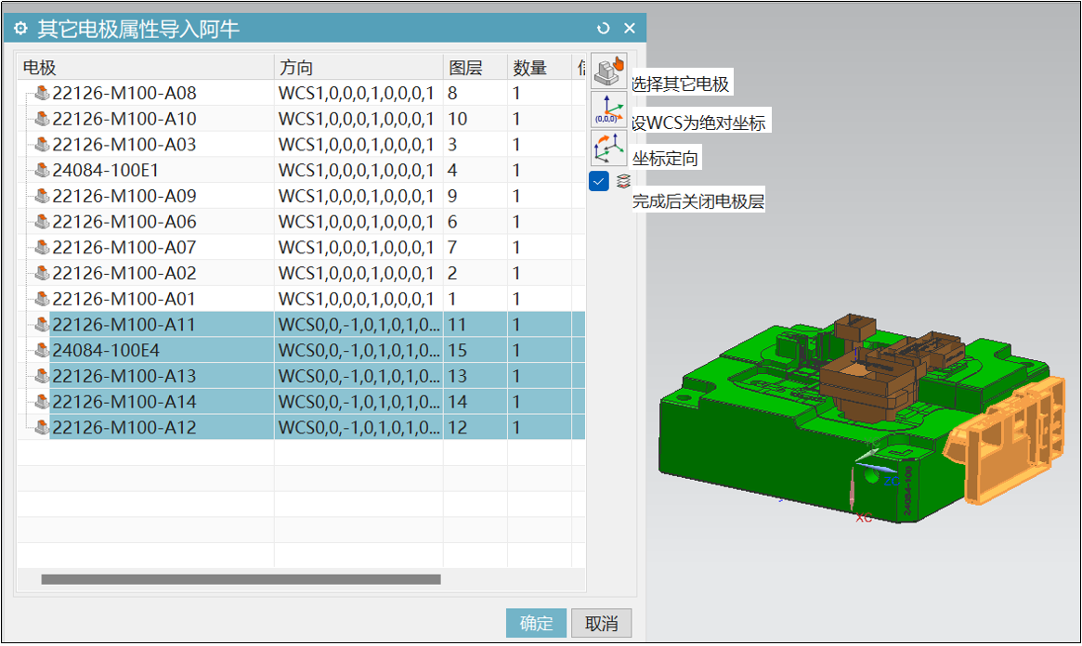
Task: Click the layers icon beside the checkbox
Action: point(623,182)
